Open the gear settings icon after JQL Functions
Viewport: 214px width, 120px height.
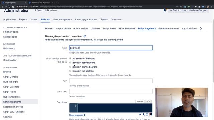click(x=201, y=28)
